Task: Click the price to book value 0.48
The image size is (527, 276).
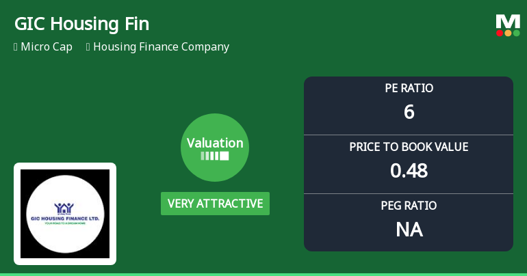Action: pyautogui.click(x=409, y=171)
